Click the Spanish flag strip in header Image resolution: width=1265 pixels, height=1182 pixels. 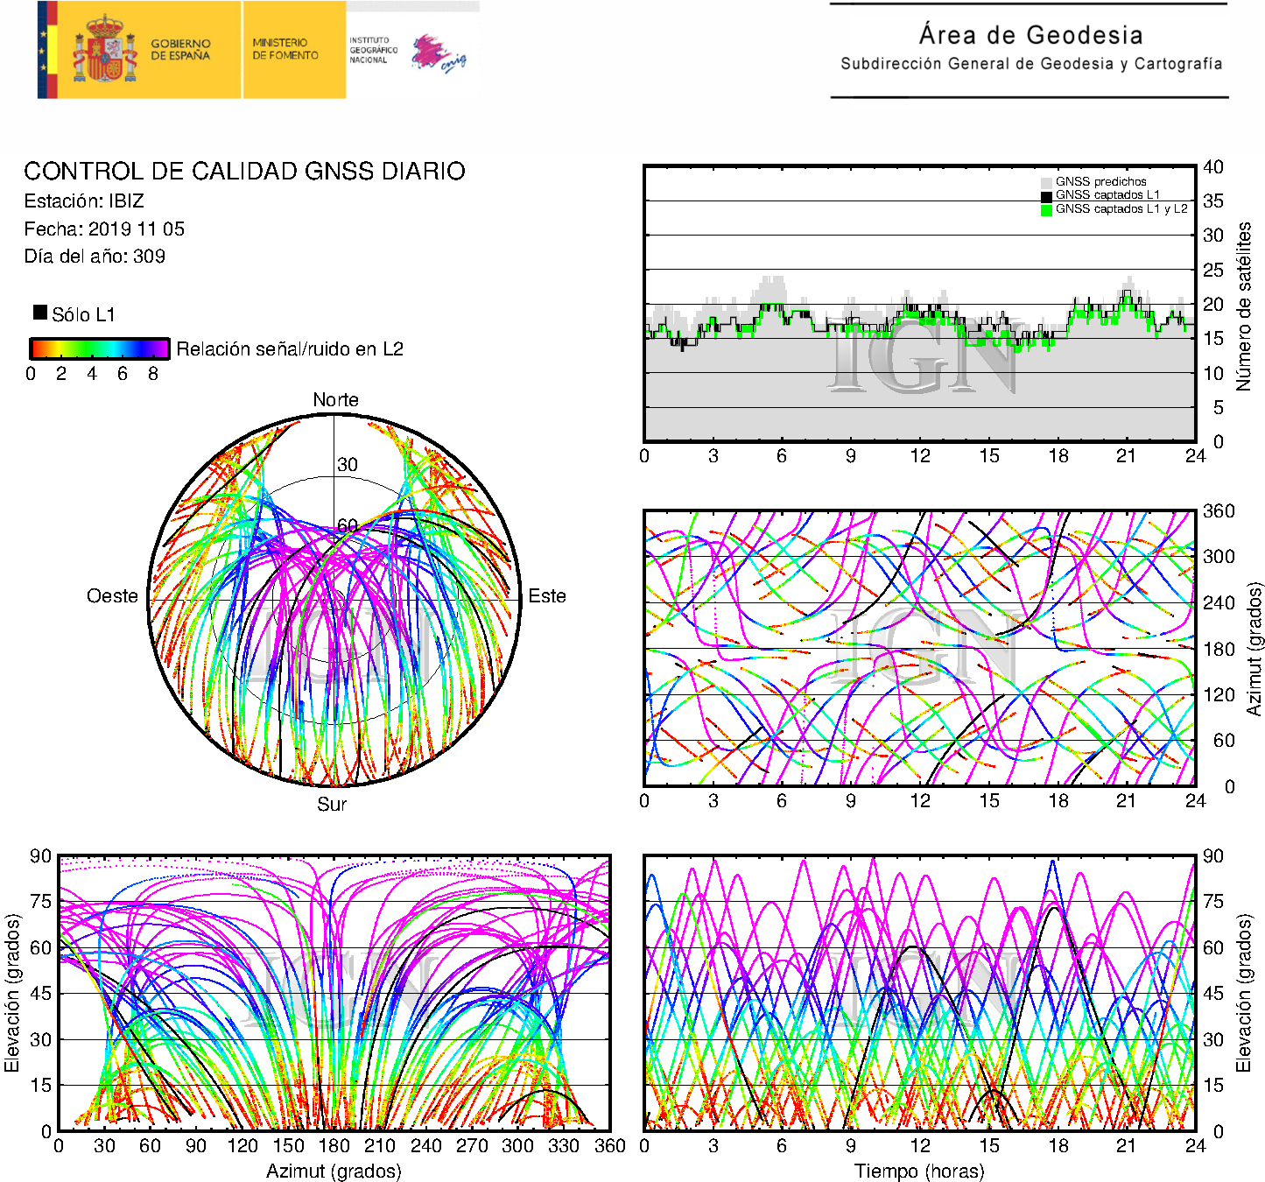tap(47, 50)
